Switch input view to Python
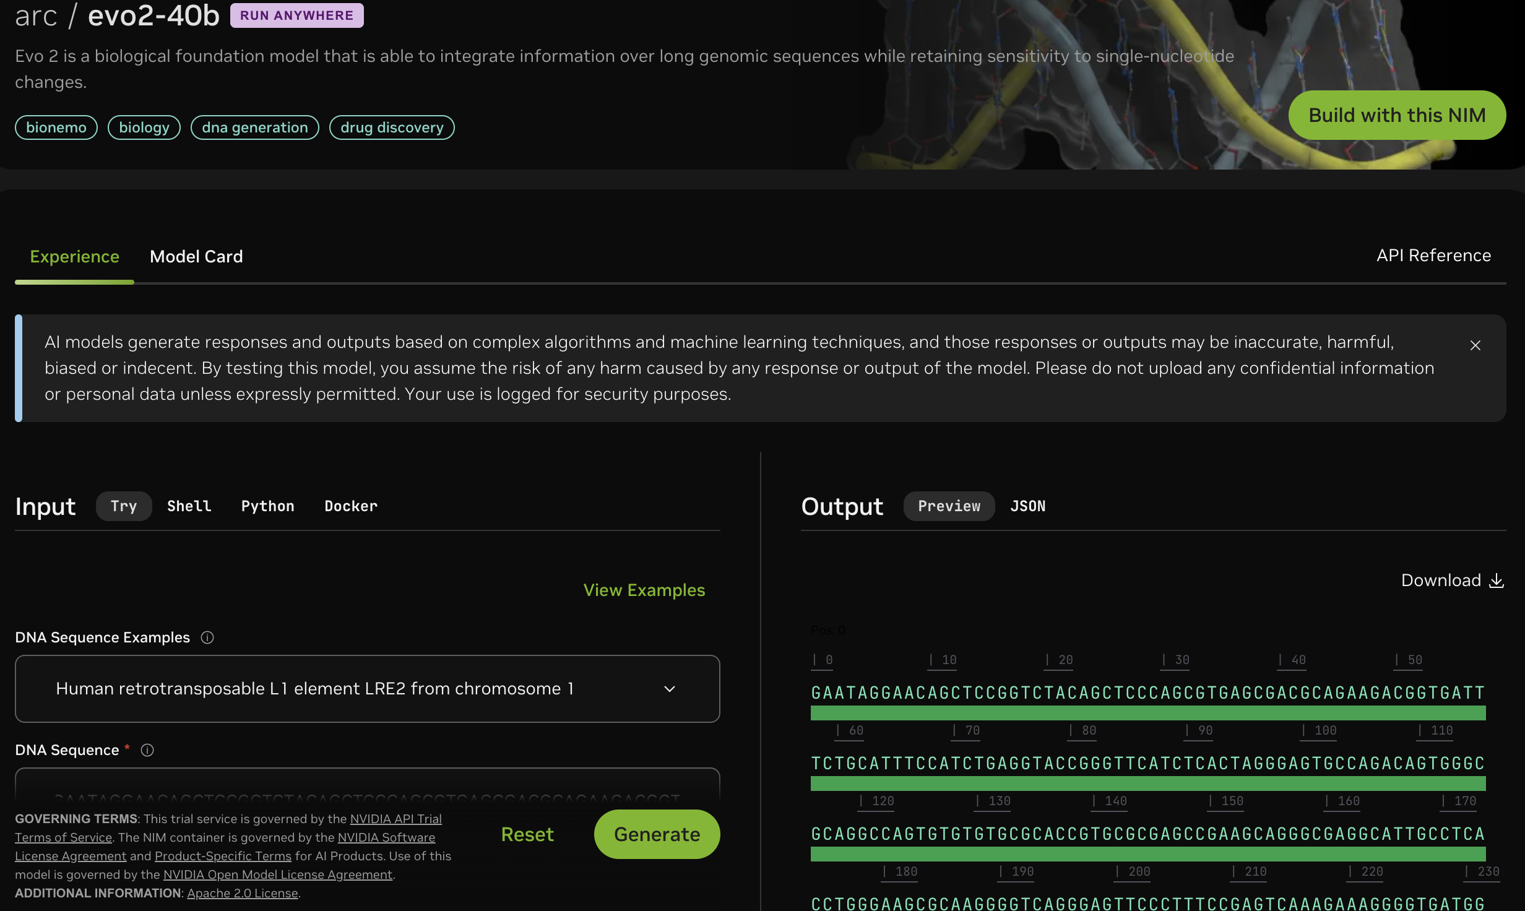Image resolution: width=1525 pixels, height=911 pixels. point(267,506)
